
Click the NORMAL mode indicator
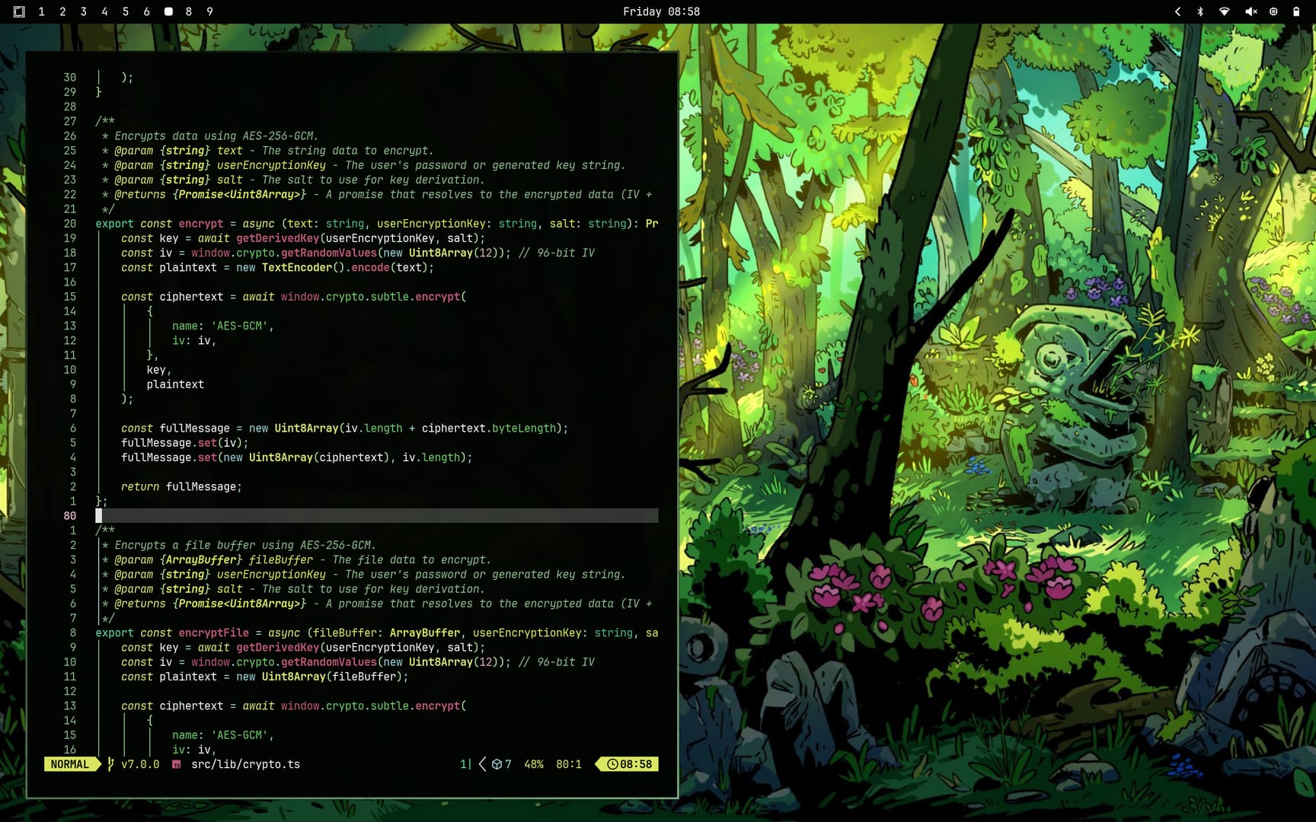[69, 764]
